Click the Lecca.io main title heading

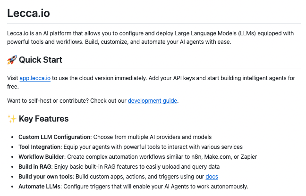click(28, 13)
